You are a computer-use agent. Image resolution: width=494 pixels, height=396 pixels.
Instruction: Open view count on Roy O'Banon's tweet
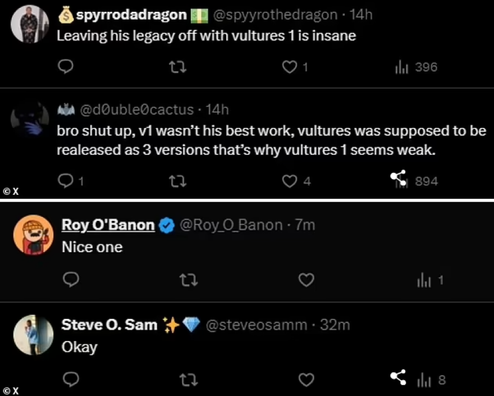[430, 280]
